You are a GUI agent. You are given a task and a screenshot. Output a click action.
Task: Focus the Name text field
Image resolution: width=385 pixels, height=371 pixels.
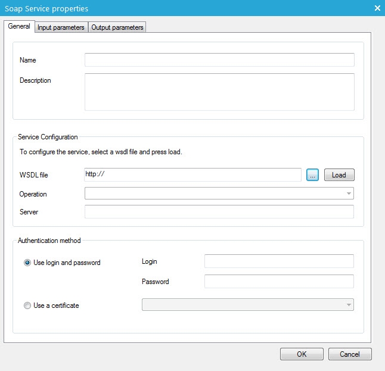(219, 60)
